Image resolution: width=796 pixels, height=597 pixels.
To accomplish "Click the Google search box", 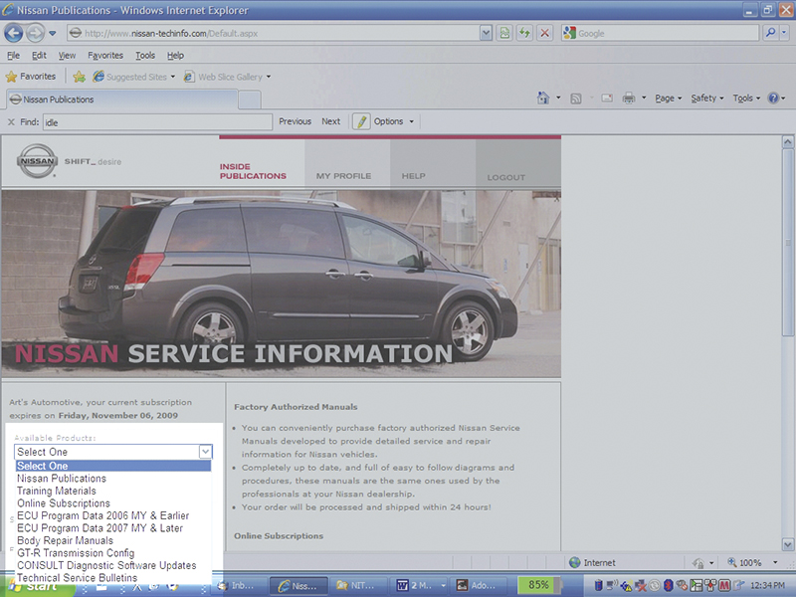I will 660,34.
